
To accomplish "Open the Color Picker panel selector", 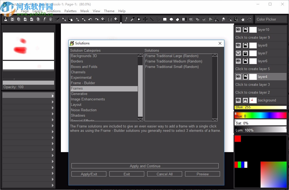I will 271,19.
